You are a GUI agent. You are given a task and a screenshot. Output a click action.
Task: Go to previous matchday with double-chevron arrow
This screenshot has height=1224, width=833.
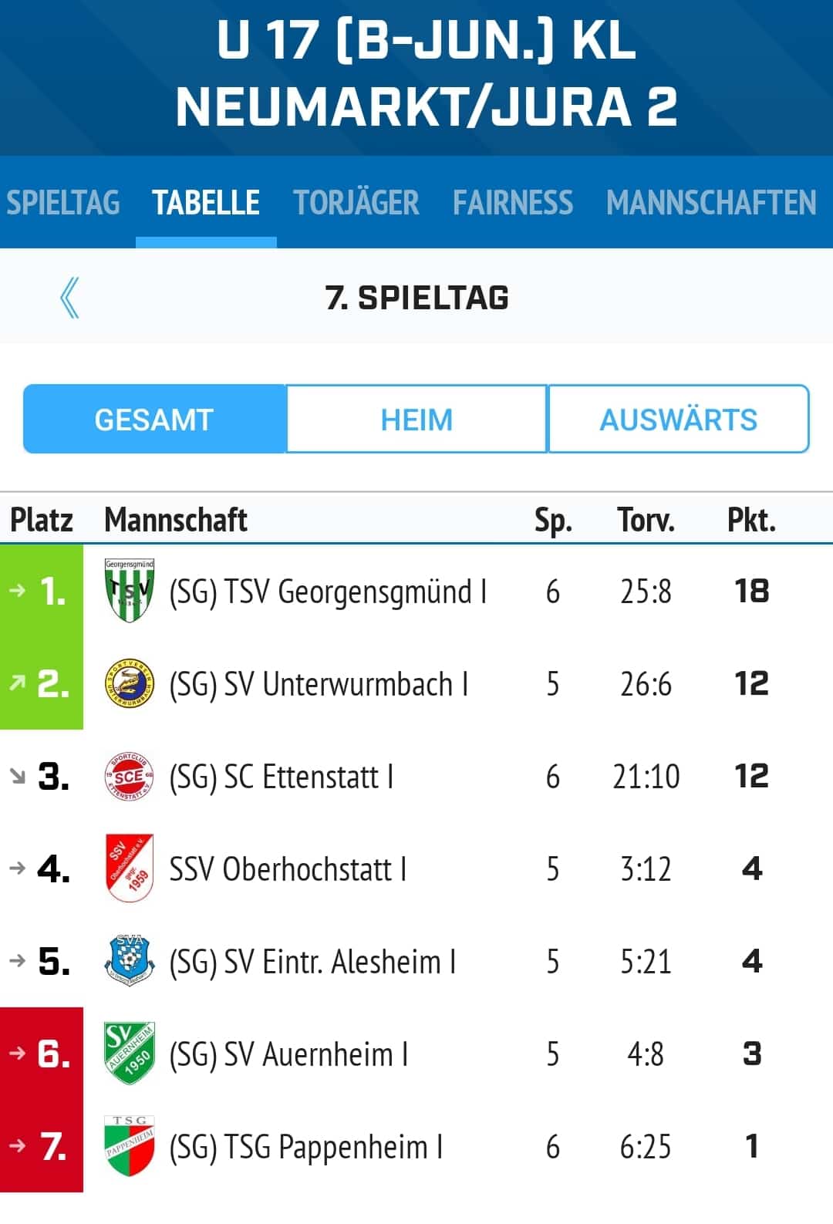tap(69, 298)
